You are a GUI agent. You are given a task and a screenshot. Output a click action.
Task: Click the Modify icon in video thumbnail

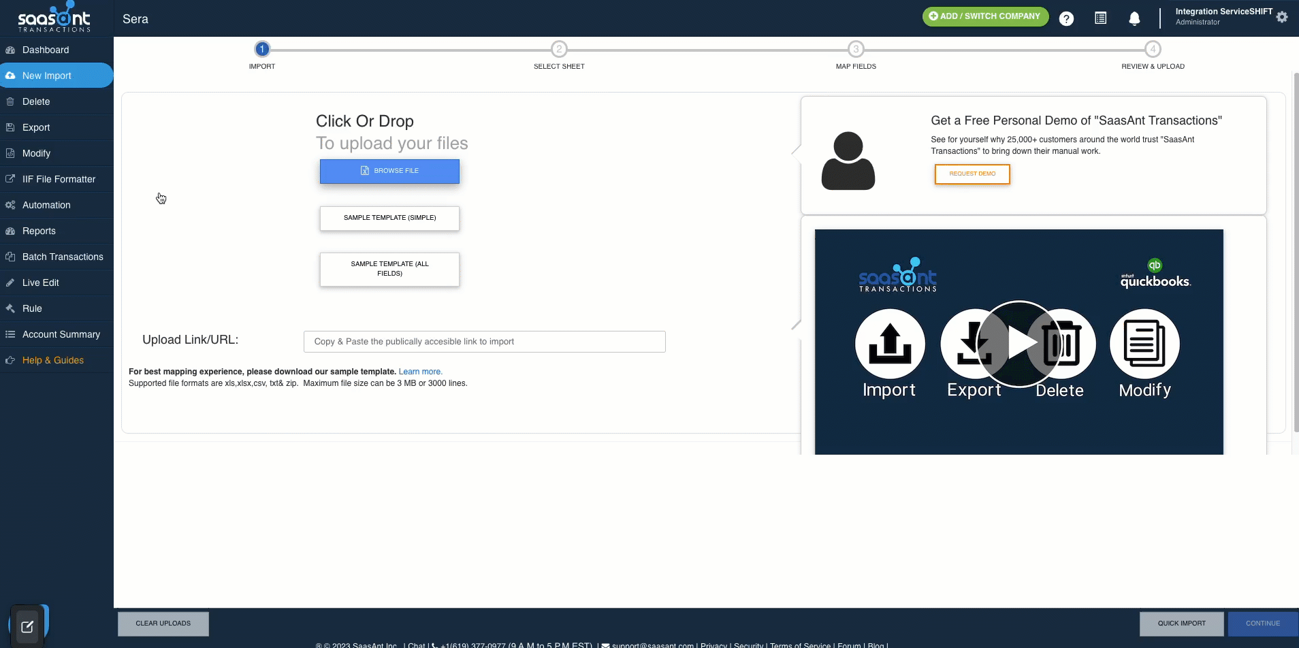click(1144, 344)
